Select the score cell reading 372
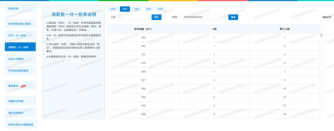 tap(143, 55)
